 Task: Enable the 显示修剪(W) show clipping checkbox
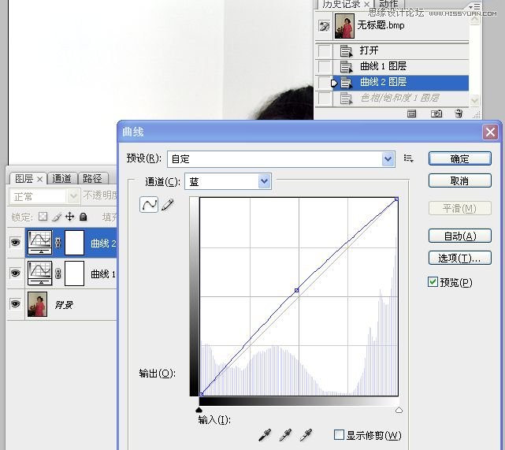pos(339,434)
